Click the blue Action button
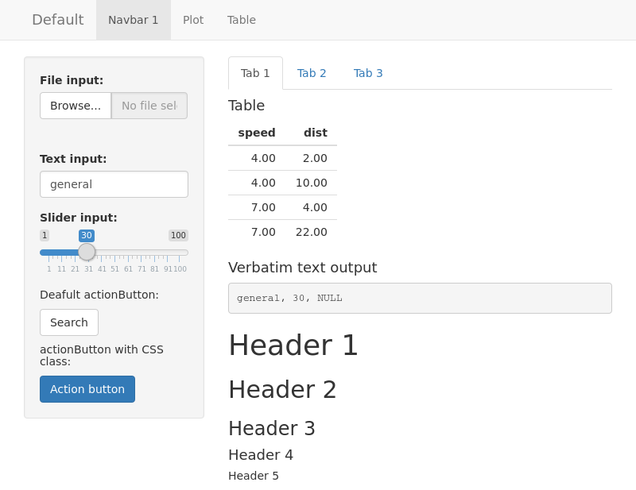636x490 pixels. [x=87, y=389]
